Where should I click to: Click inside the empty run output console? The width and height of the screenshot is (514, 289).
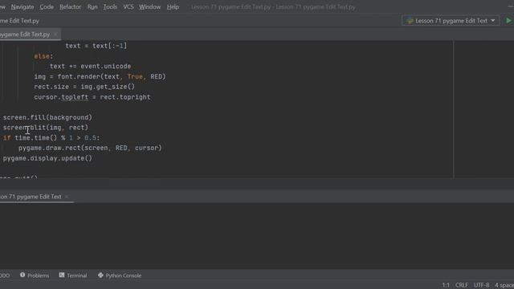tap(257, 236)
